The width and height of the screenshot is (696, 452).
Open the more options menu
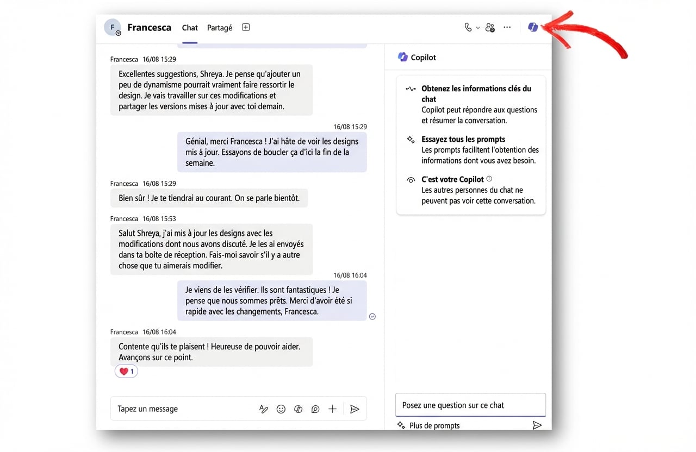click(507, 27)
